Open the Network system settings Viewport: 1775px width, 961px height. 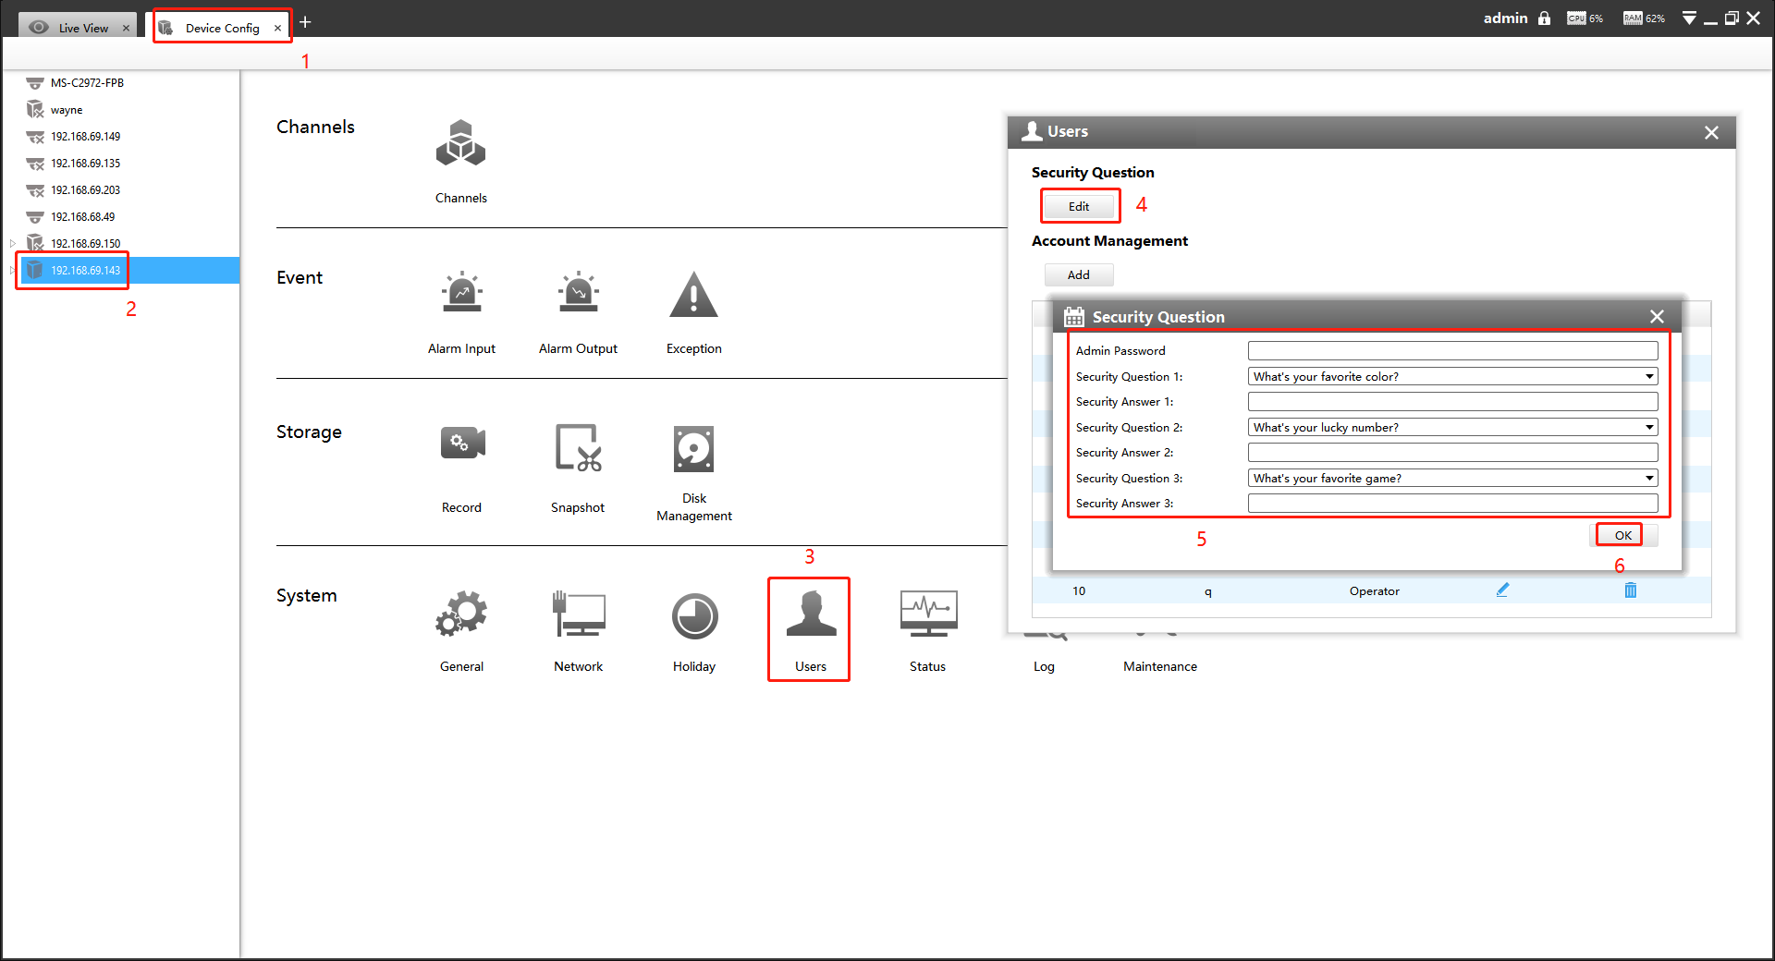point(578,614)
